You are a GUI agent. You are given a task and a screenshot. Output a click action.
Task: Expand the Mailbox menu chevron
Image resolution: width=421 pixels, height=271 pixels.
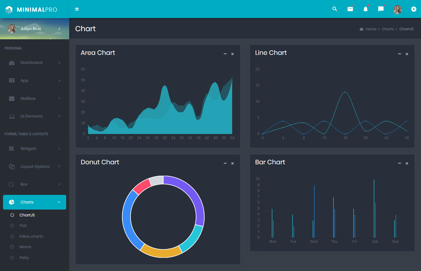pos(59,98)
